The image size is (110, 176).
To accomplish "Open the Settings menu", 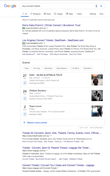I will pos(93,14).
